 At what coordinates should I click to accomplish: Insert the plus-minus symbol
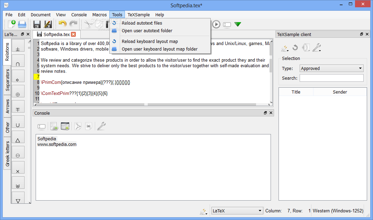[18, 46]
